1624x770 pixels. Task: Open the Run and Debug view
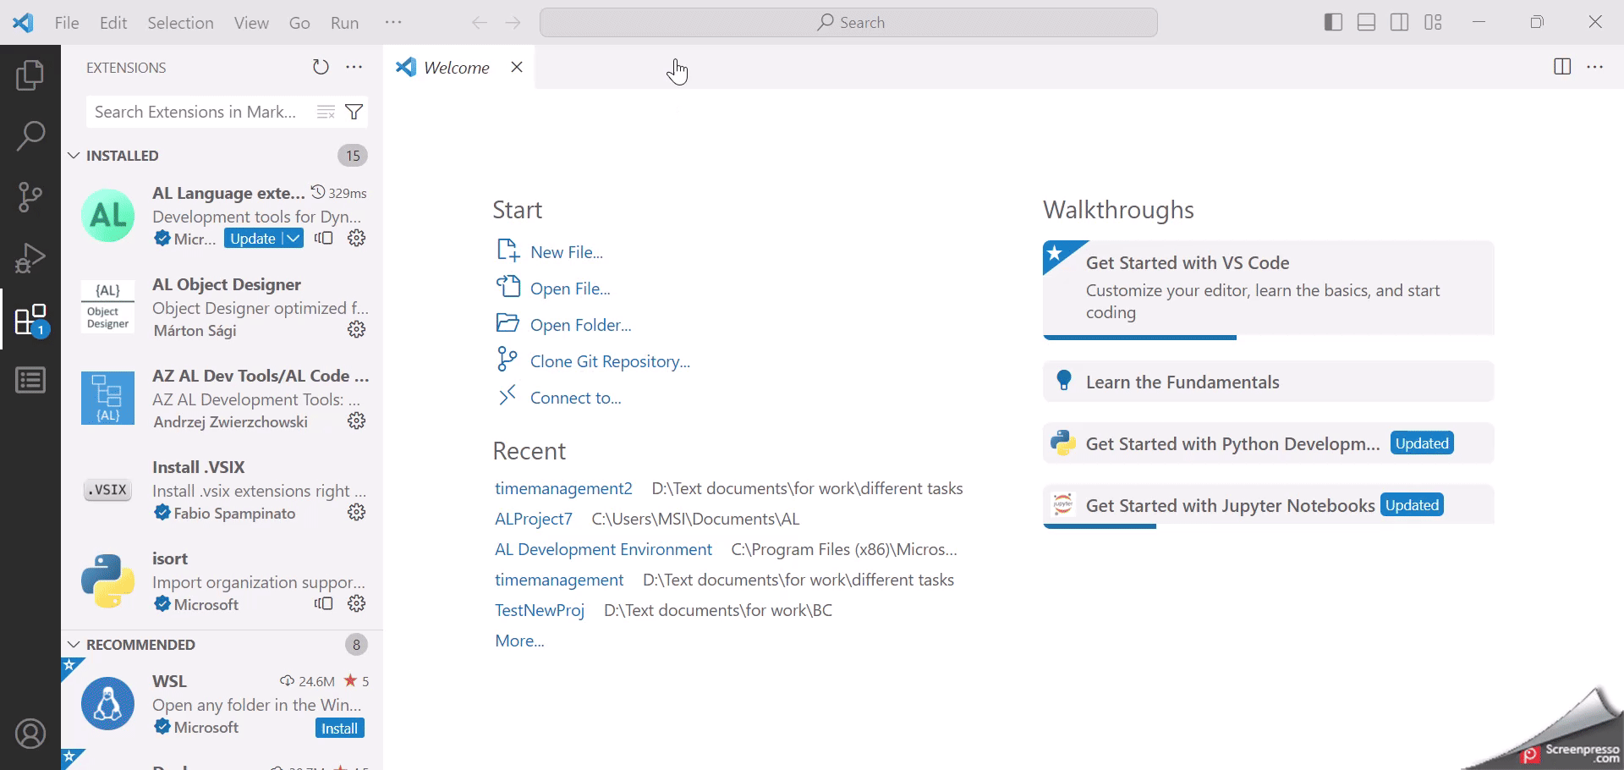coord(30,258)
